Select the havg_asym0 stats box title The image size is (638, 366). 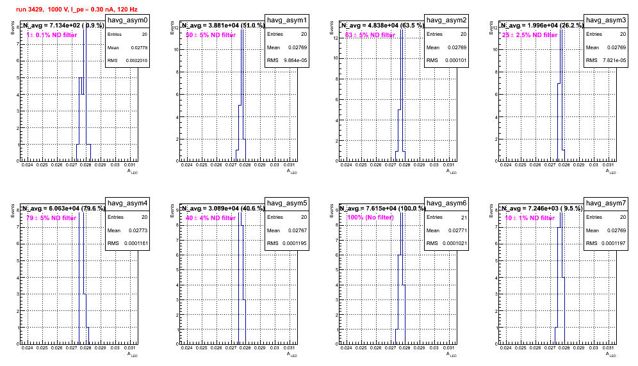127,20
